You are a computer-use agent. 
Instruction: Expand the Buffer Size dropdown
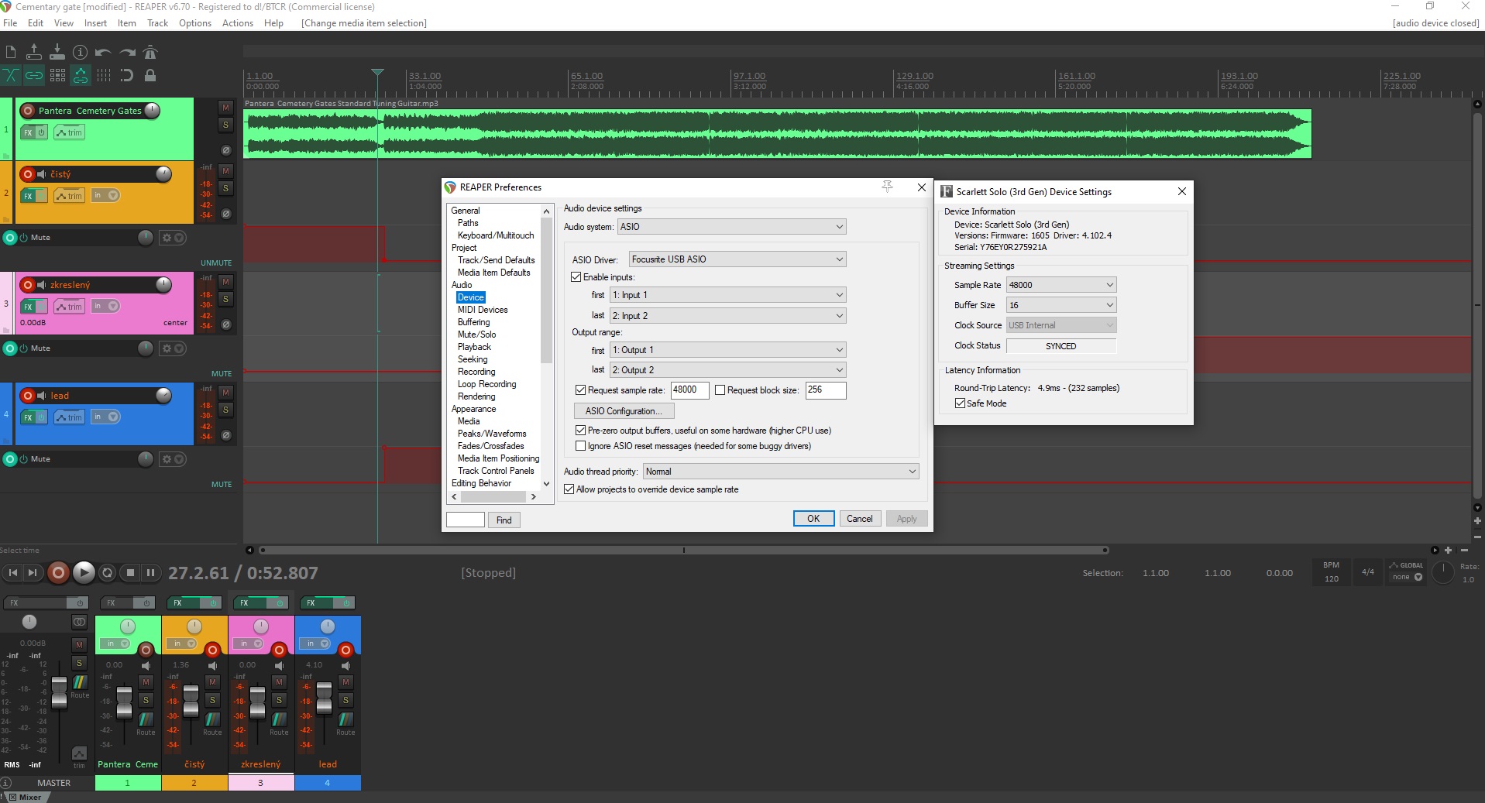pos(1060,305)
